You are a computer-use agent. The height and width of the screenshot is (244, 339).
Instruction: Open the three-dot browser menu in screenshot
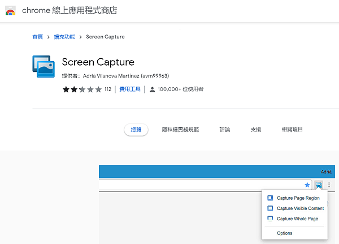329,185
